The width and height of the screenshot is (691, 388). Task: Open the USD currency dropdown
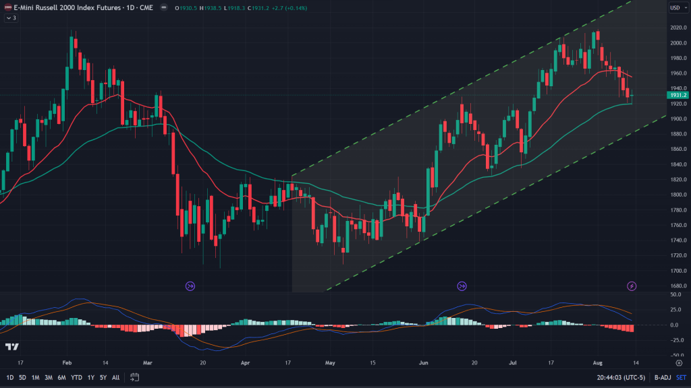(675, 8)
